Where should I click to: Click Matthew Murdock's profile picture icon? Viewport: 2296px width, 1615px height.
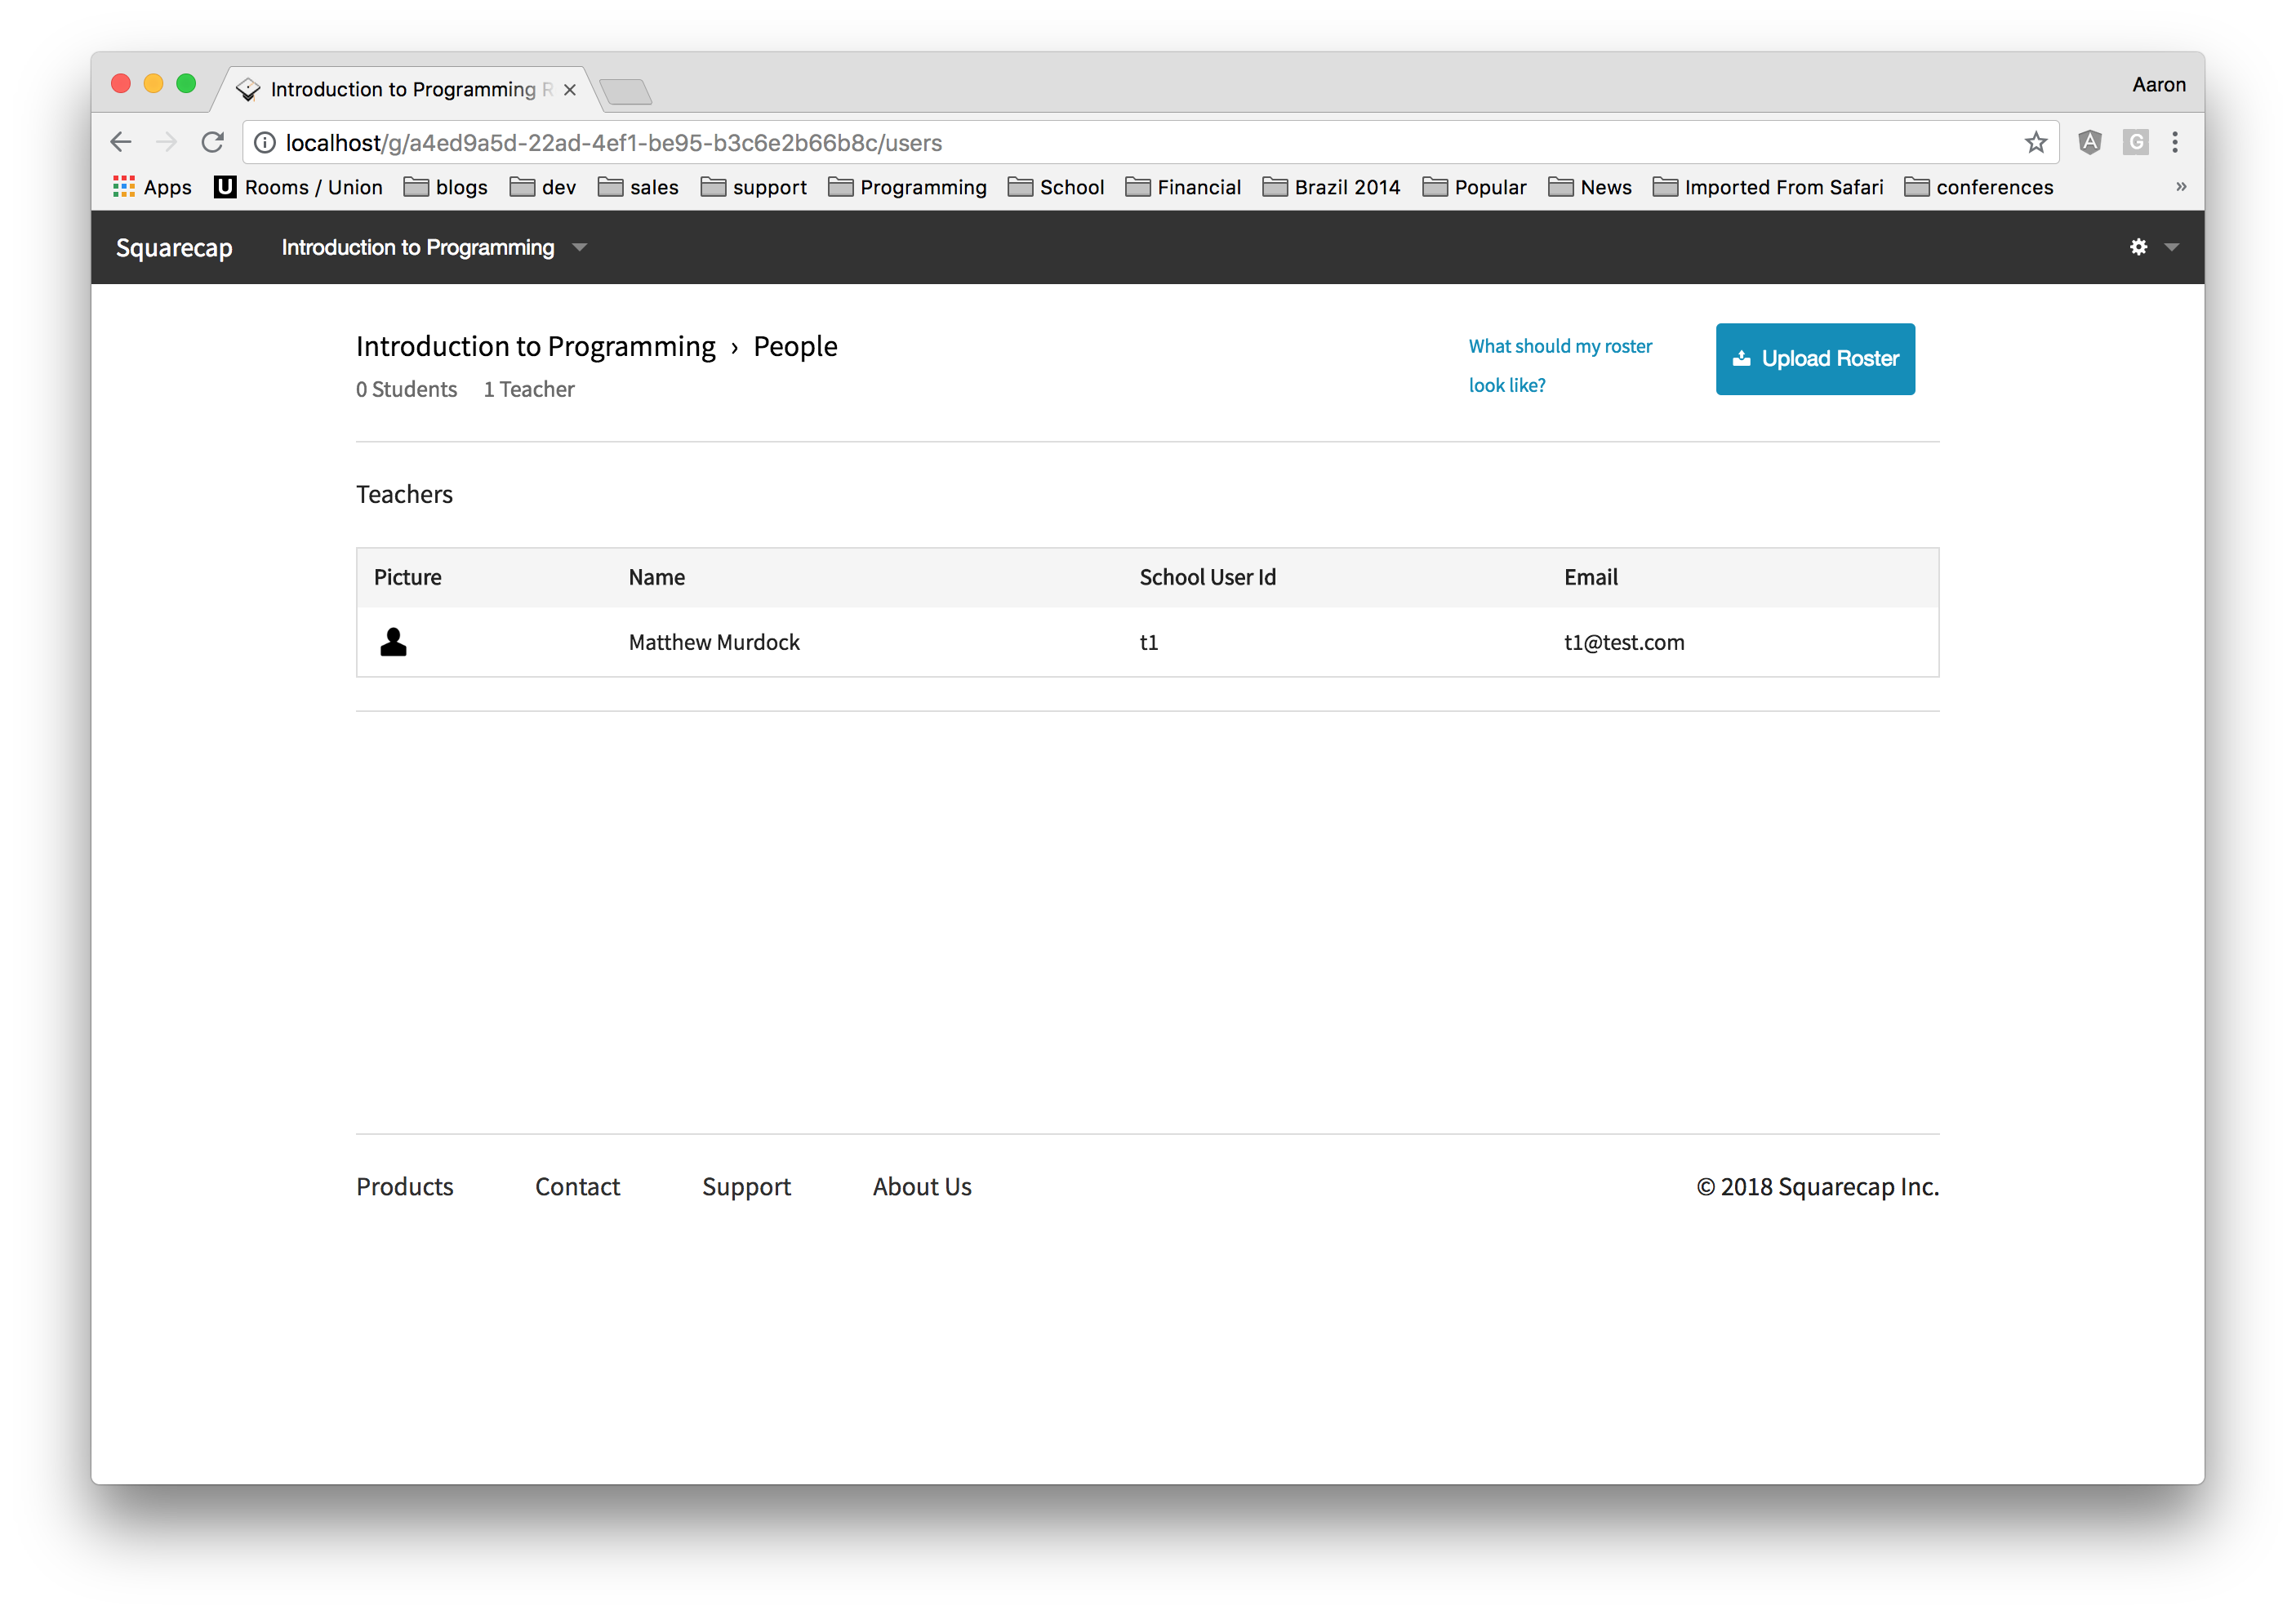click(393, 642)
